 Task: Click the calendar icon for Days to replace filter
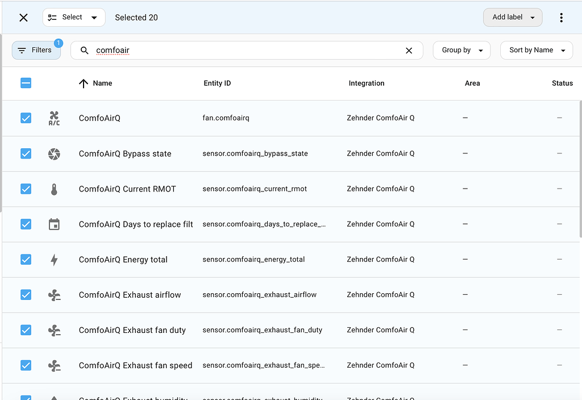pos(54,224)
